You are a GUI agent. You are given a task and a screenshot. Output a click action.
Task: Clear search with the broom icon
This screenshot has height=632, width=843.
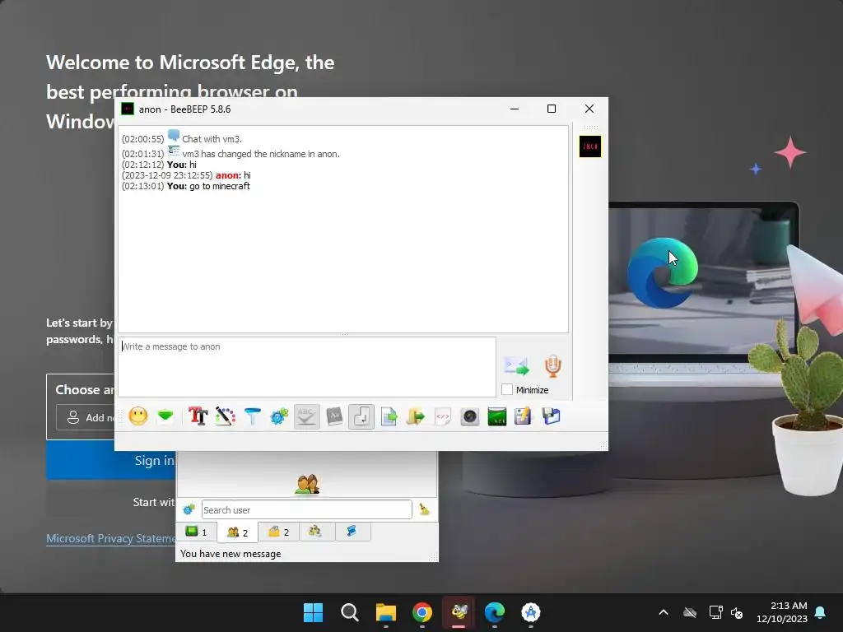425,509
